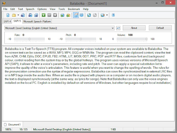Minimize the Balabolka window
The height and width of the screenshot is (133, 177).
click(157, 3)
